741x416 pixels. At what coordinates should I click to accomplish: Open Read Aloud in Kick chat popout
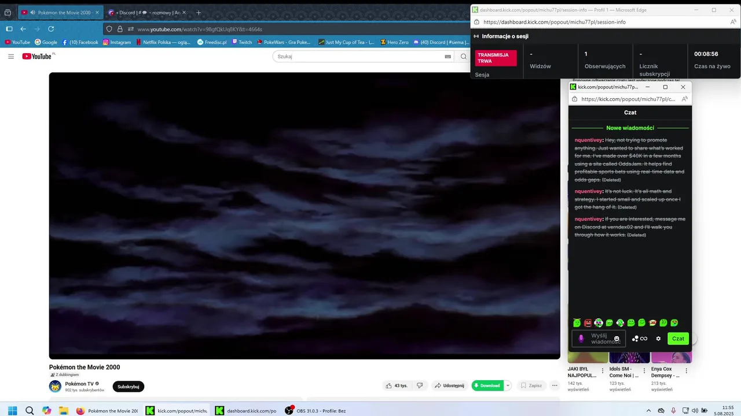click(685, 99)
